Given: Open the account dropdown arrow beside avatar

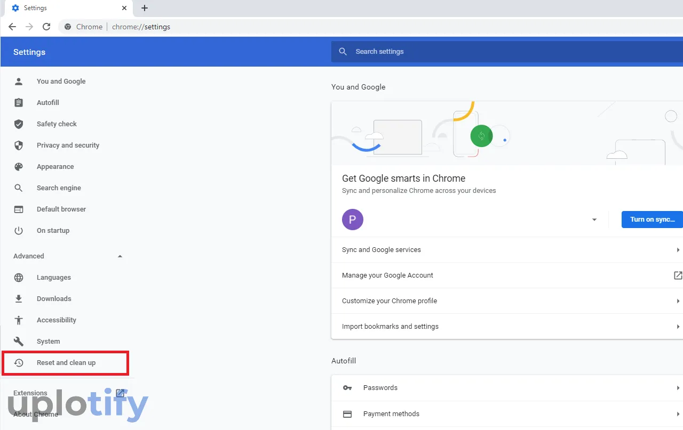Looking at the screenshot, I should tap(594, 220).
